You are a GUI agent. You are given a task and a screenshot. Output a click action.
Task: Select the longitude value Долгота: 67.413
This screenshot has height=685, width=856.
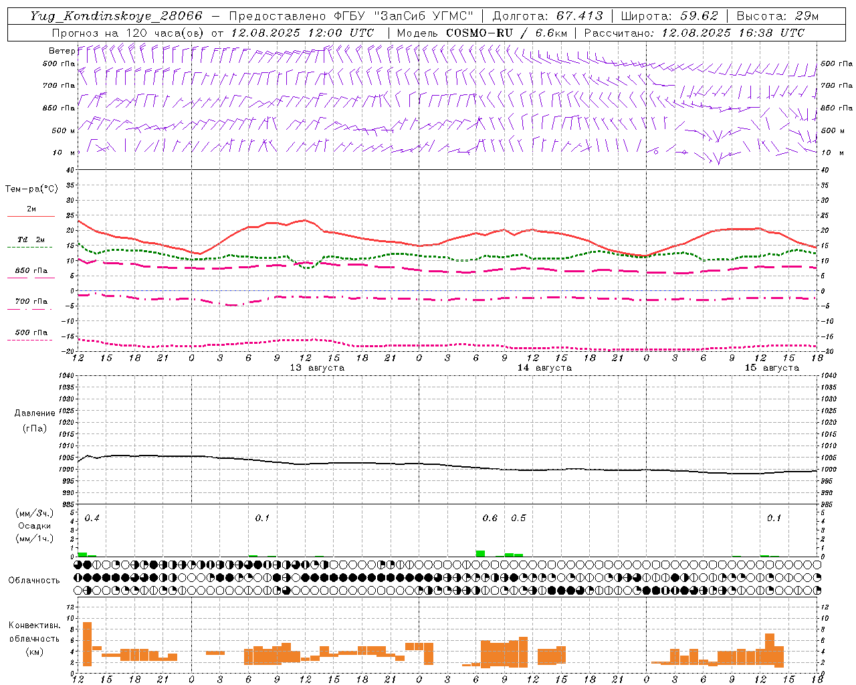(x=548, y=16)
